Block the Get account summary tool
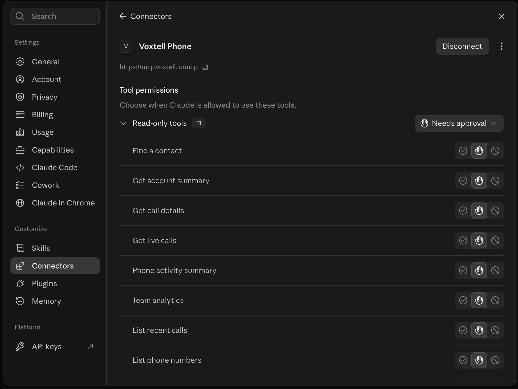Screen dimensions: 518x389 495,181
